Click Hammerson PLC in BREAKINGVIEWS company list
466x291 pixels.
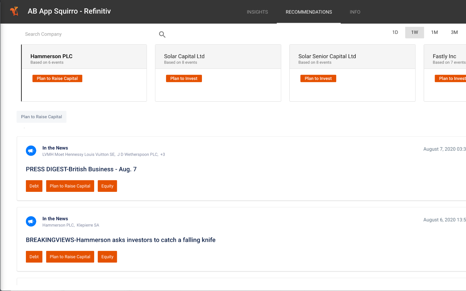click(x=58, y=225)
